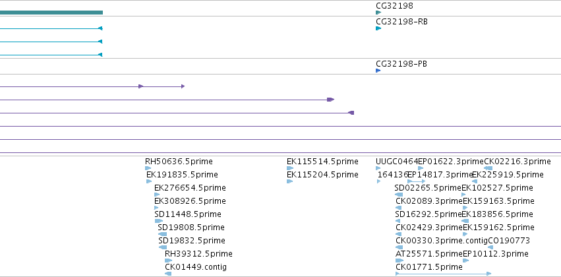Select the CK02089.3prime label

[x=429, y=201]
